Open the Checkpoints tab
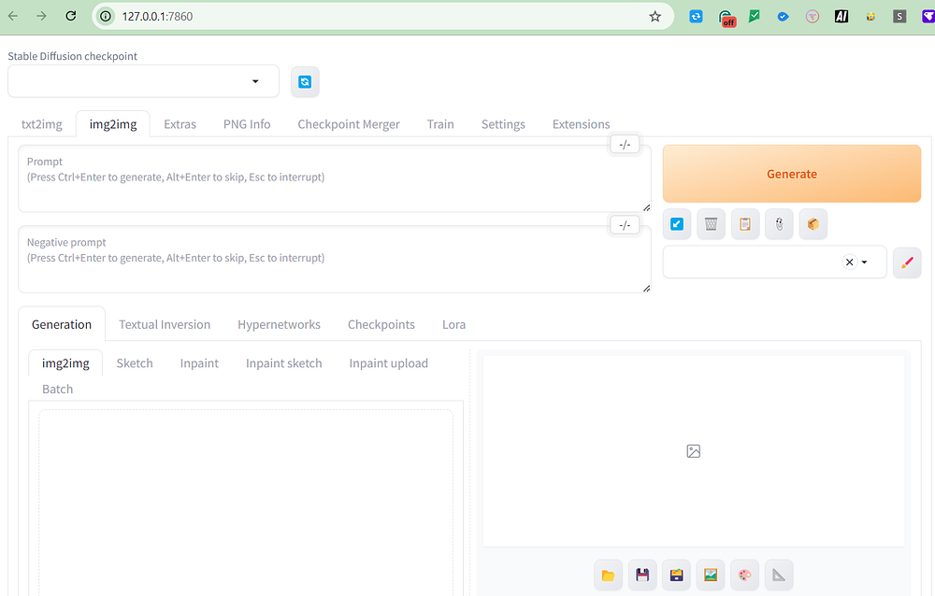Image resolution: width=935 pixels, height=596 pixels. 381,324
